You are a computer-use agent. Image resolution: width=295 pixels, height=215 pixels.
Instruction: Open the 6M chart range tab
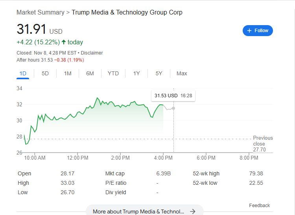90,73
